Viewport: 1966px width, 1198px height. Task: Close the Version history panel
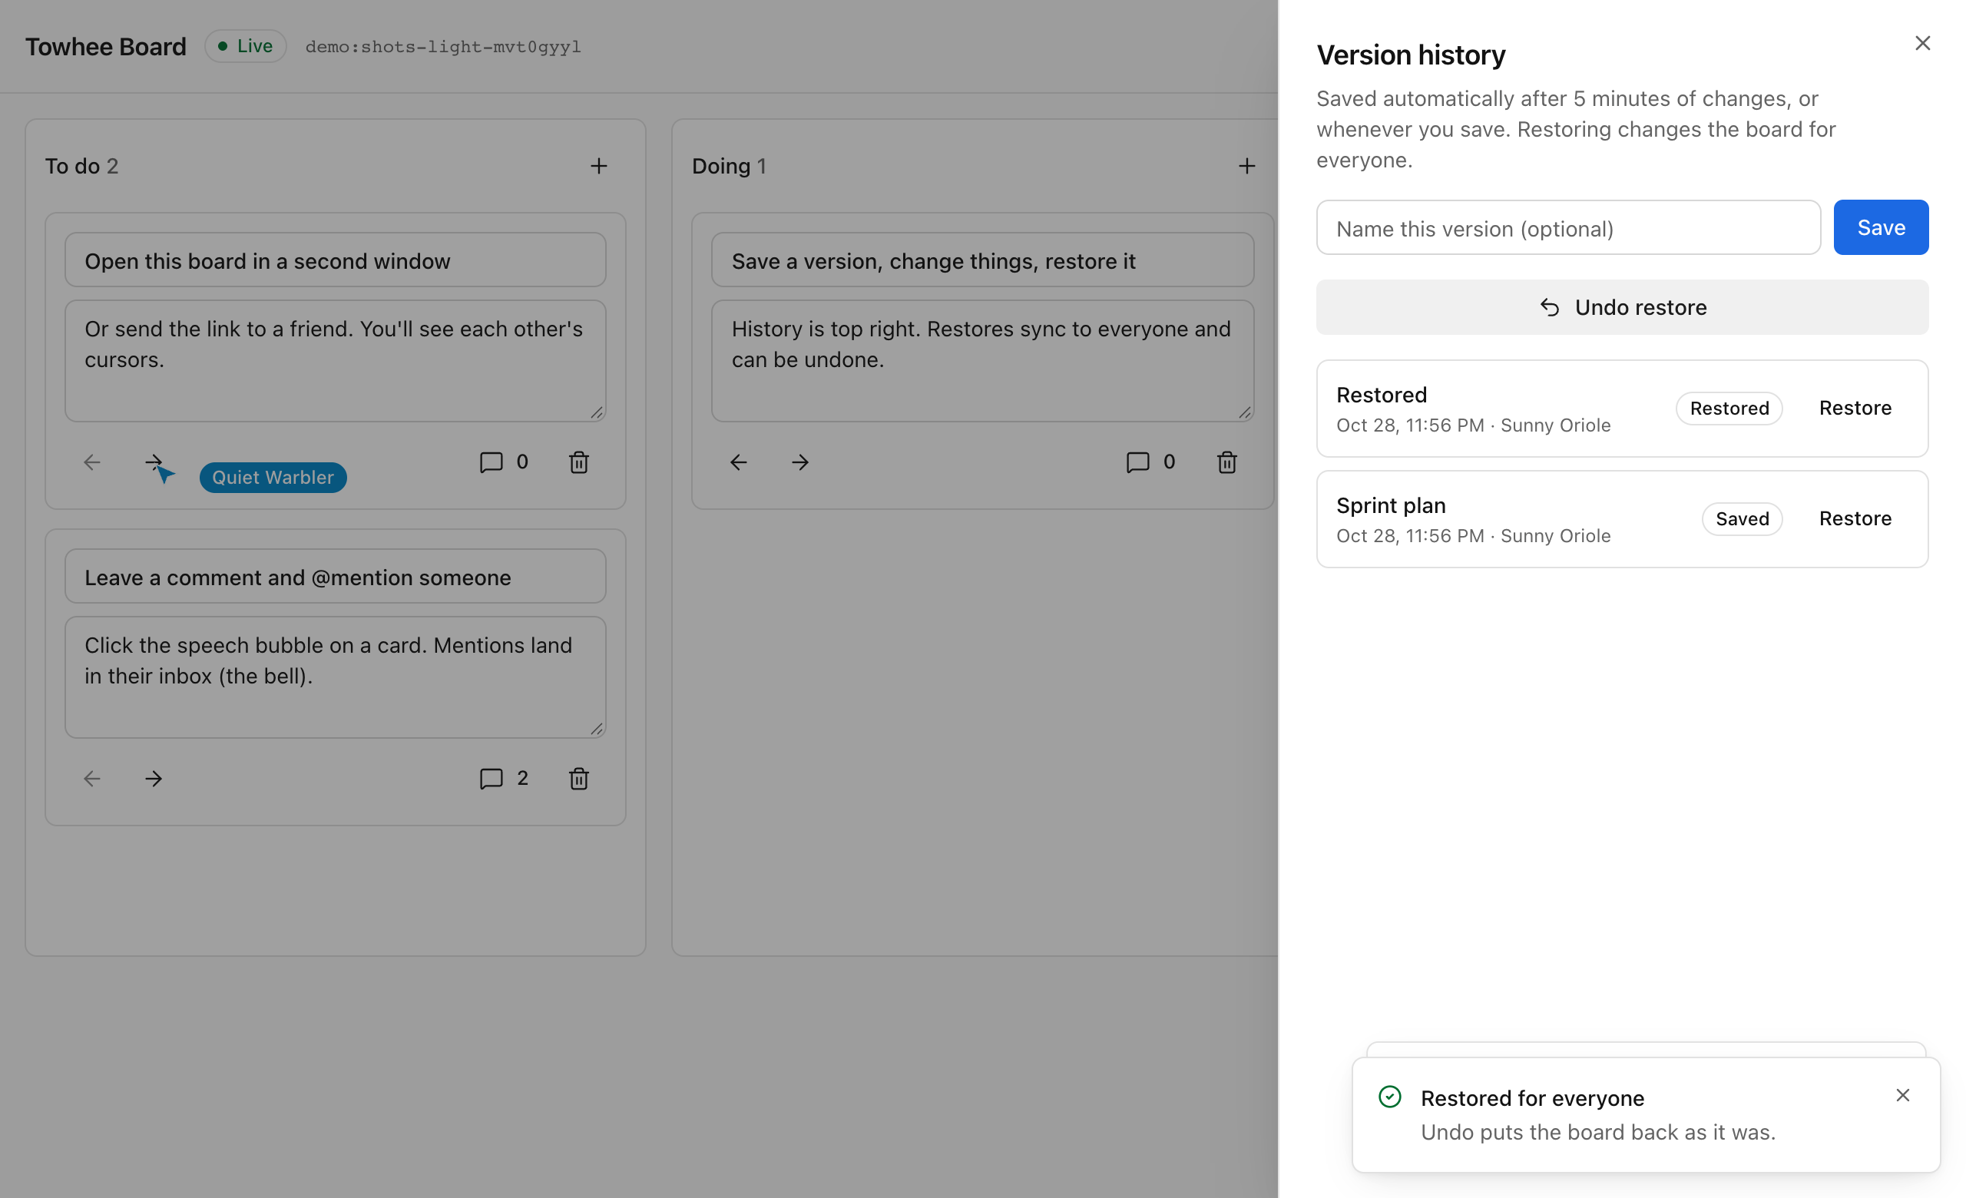coord(1923,43)
